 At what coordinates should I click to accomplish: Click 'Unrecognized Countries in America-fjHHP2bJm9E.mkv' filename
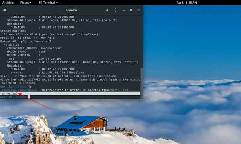pos(85,90)
